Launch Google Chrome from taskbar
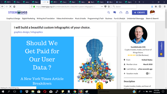 (x=75, y=92)
